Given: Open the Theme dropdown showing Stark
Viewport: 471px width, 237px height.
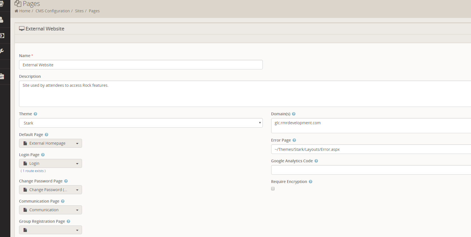Looking at the screenshot, I should (140, 123).
